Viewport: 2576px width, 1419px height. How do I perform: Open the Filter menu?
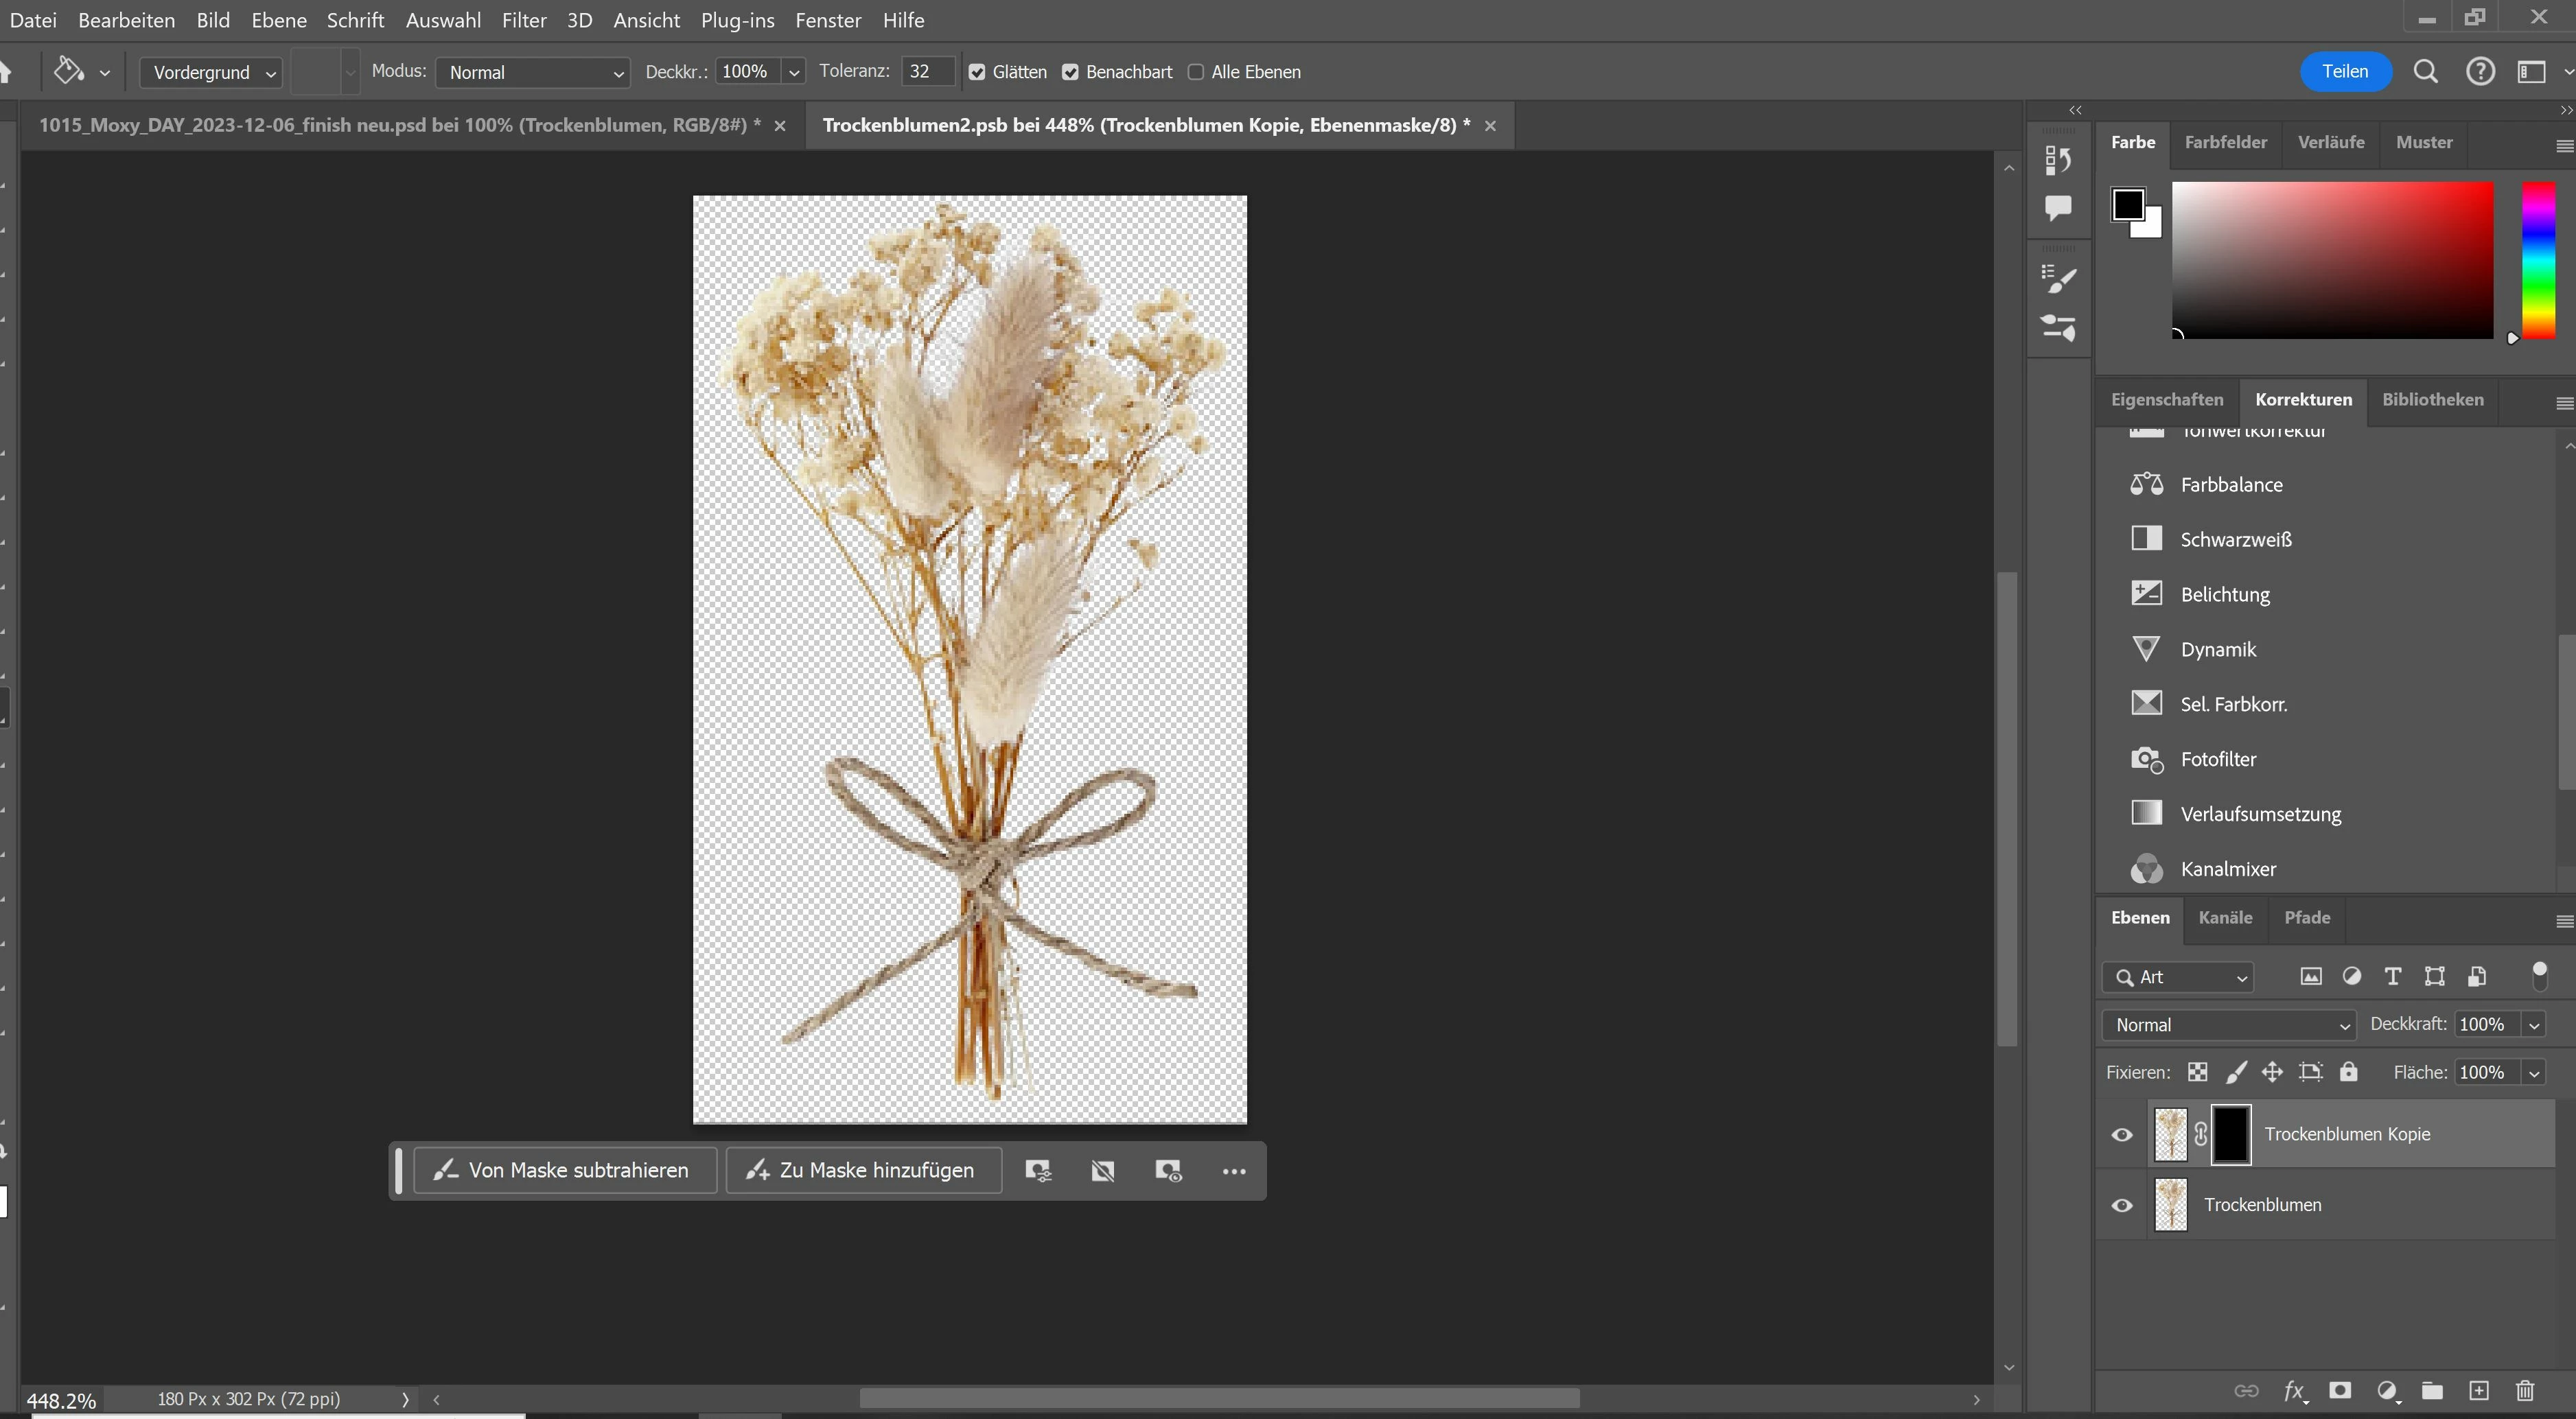[x=524, y=20]
